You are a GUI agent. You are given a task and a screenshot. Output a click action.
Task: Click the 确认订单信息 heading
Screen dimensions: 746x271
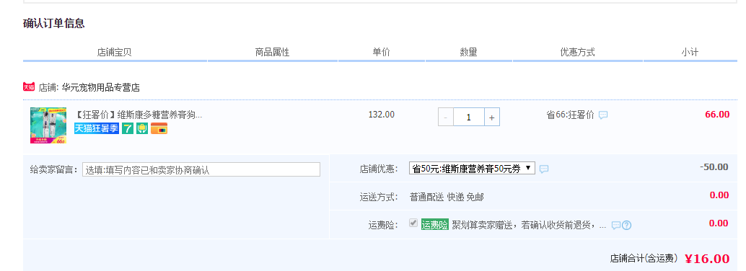[x=54, y=23]
